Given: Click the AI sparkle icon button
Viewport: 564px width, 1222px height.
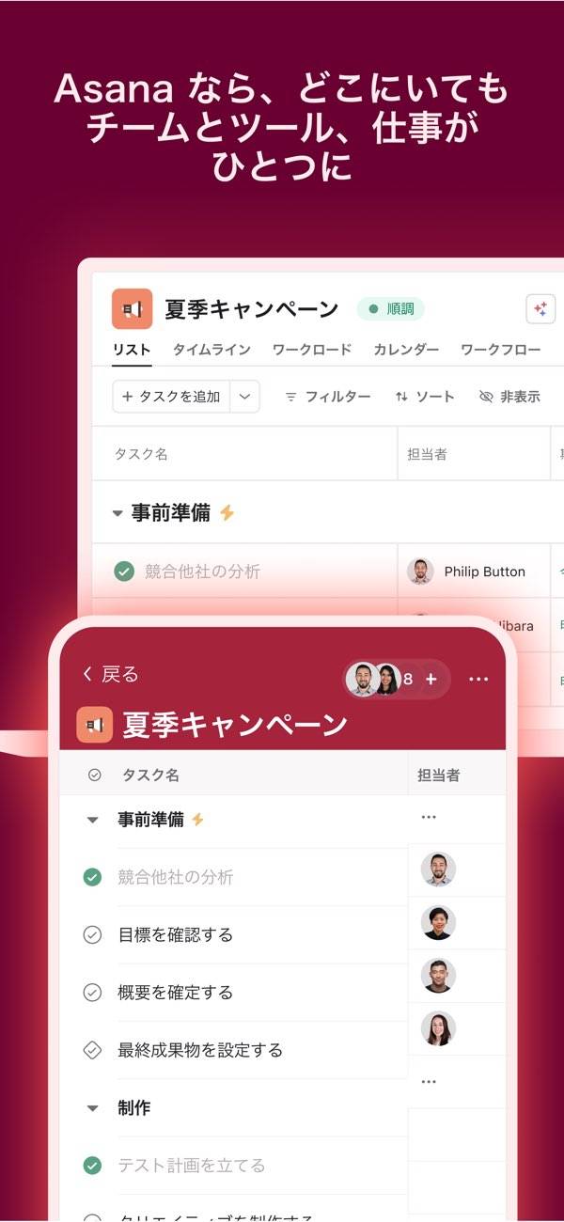Looking at the screenshot, I should click(x=540, y=308).
